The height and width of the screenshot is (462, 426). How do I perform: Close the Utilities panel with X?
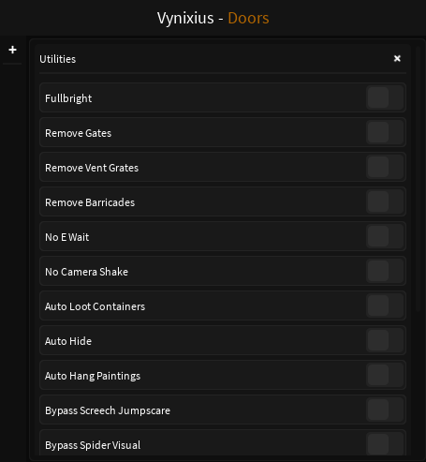point(397,58)
